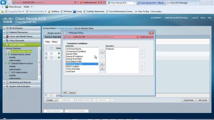
Task: Expand Network Resources section
Action: point(4,32)
